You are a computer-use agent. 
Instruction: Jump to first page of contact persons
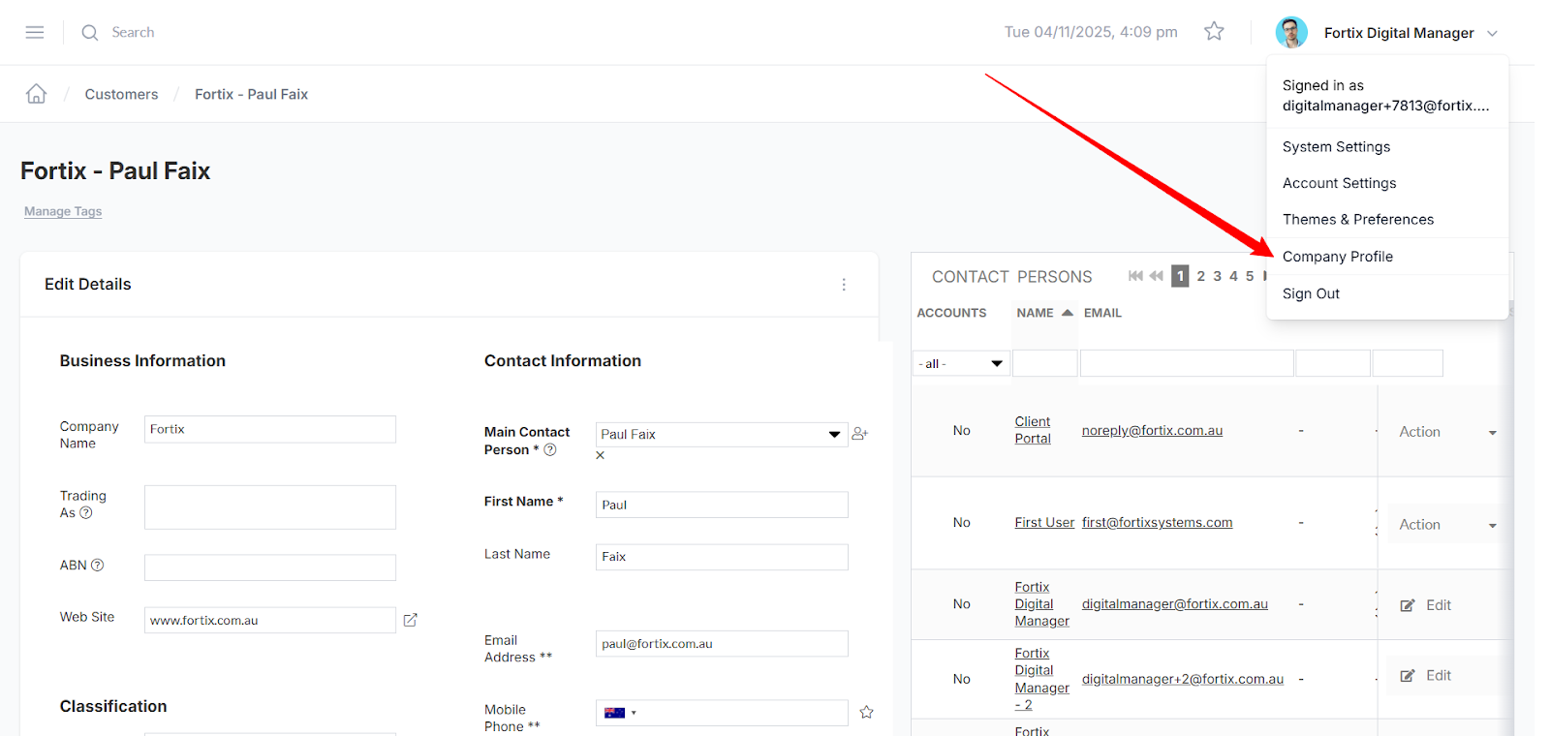[x=1135, y=276]
